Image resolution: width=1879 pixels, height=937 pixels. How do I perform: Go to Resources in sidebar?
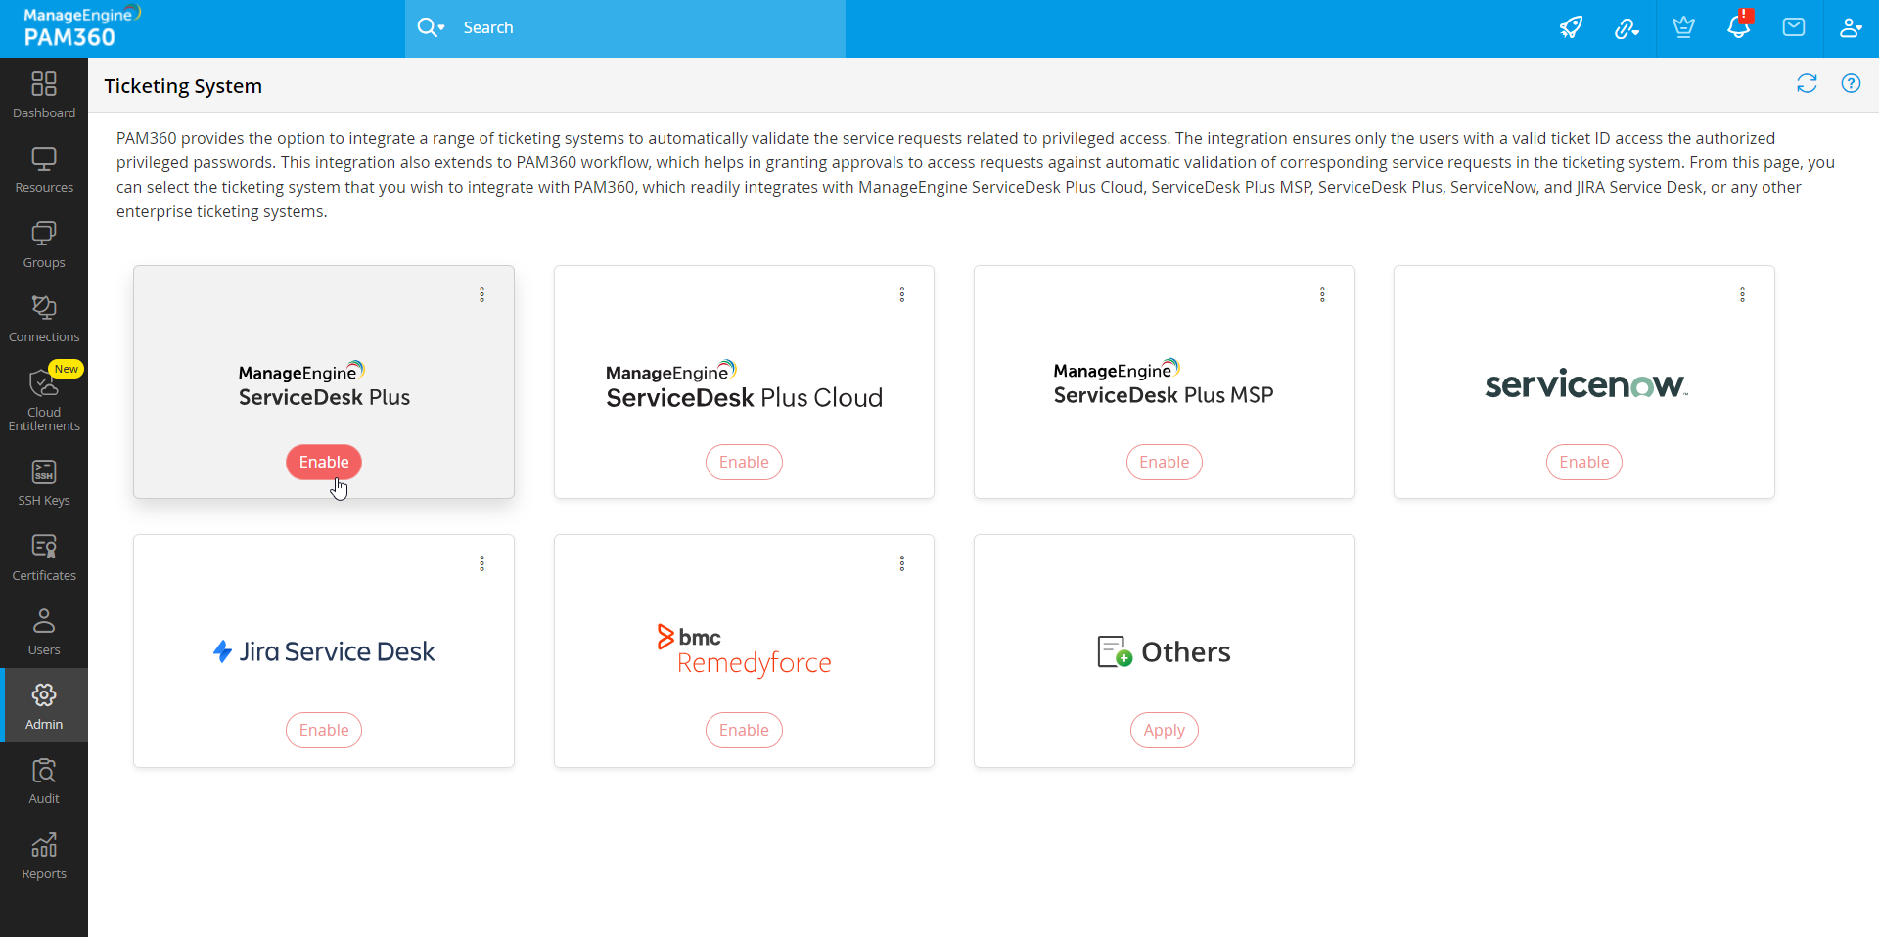(x=44, y=170)
